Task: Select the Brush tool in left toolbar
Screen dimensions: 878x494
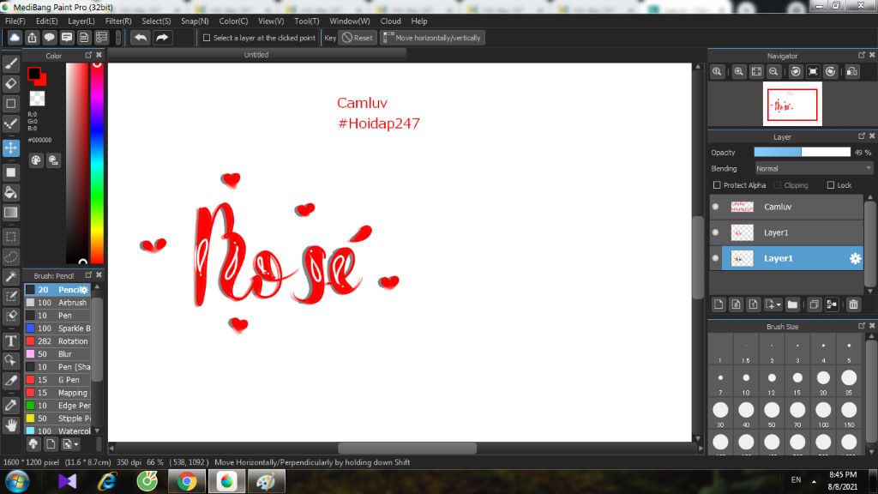Action: tap(10, 63)
